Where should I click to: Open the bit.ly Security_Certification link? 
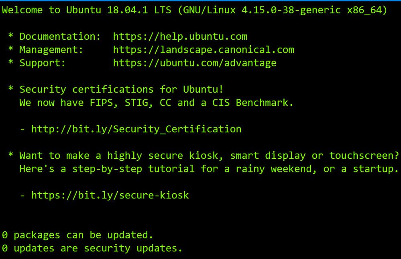tap(136, 129)
